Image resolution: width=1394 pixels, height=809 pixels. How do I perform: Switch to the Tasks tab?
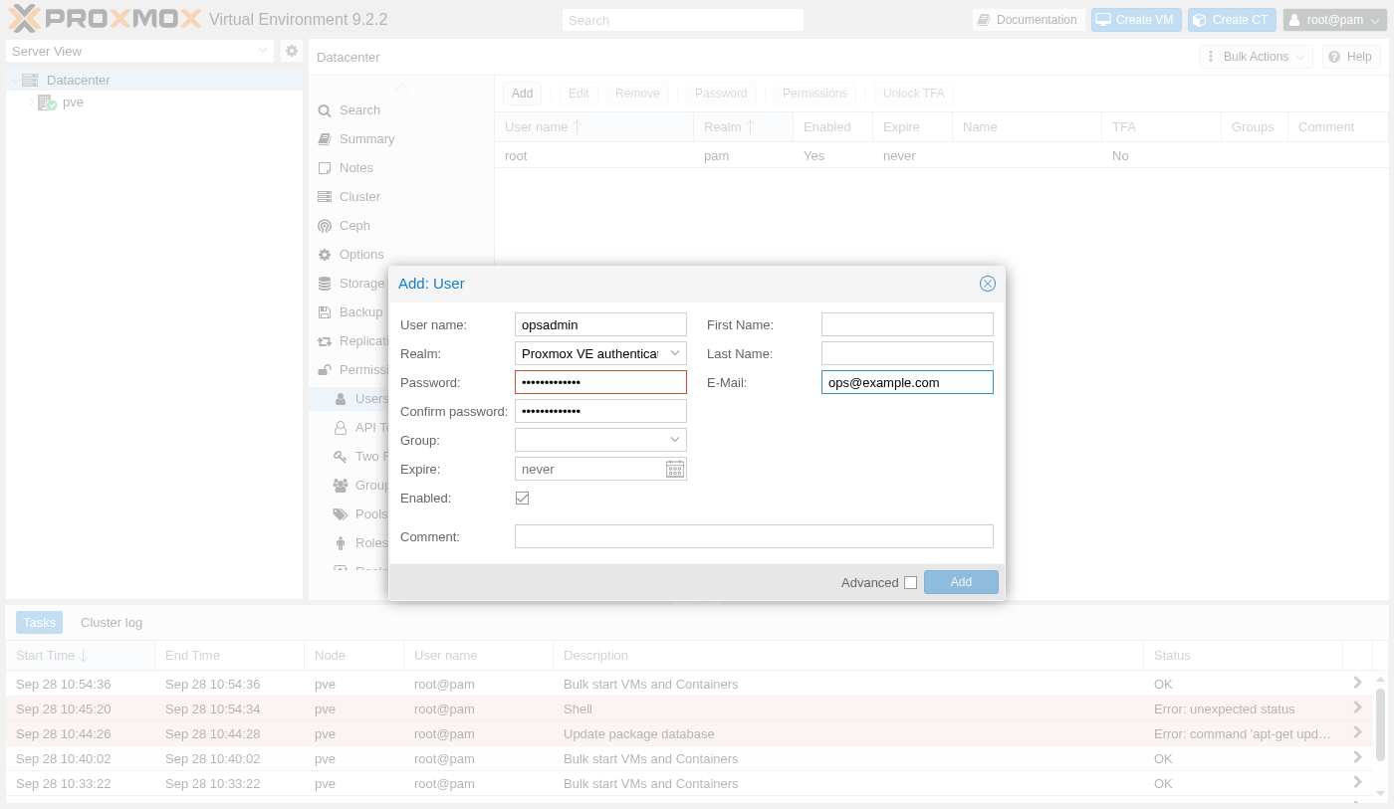click(x=40, y=623)
